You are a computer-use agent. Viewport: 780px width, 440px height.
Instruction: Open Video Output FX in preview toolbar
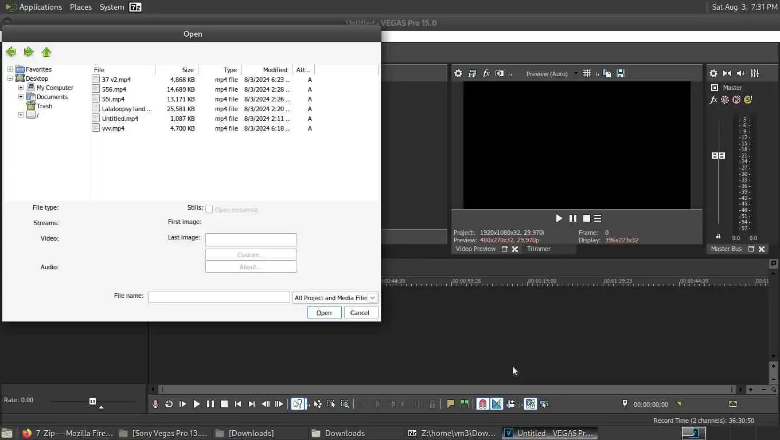tap(486, 73)
